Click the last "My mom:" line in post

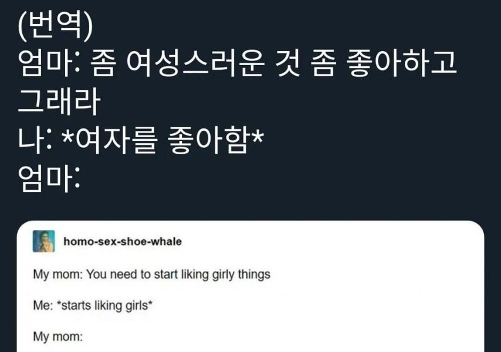(59, 337)
